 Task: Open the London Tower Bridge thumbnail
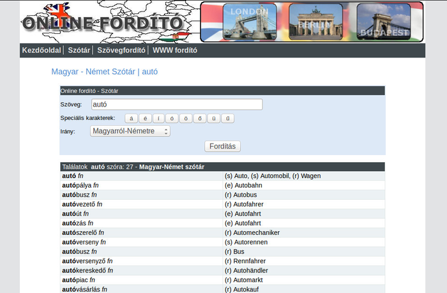pos(250,22)
